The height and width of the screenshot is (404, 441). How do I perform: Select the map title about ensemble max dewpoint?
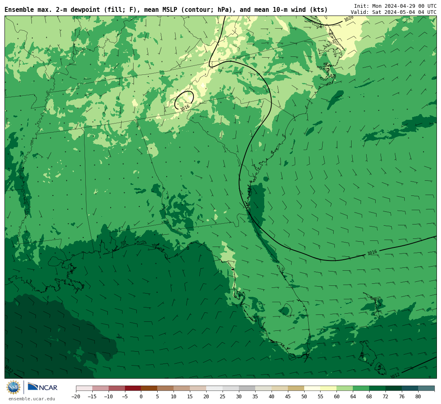pyautogui.click(x=166, y=10)
